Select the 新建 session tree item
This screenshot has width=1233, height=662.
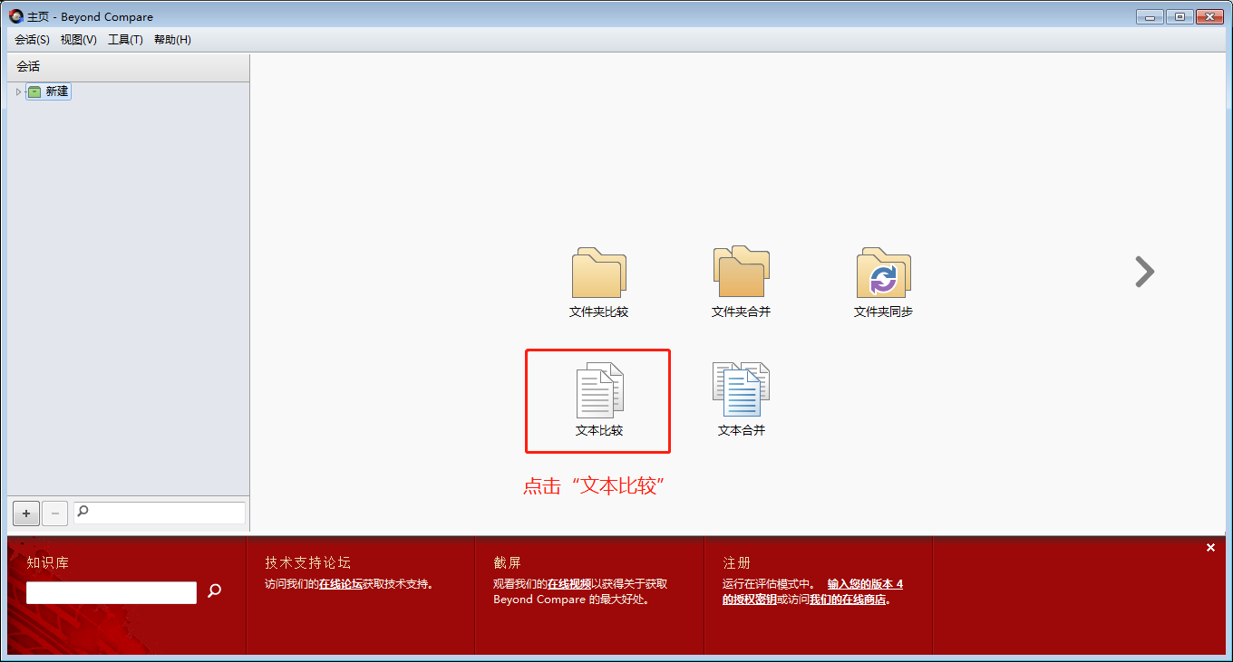49,91
